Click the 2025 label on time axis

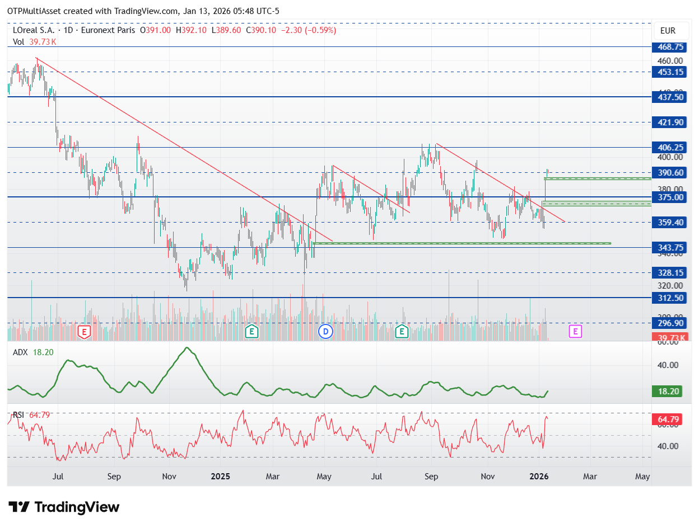(x=221, y=477)
